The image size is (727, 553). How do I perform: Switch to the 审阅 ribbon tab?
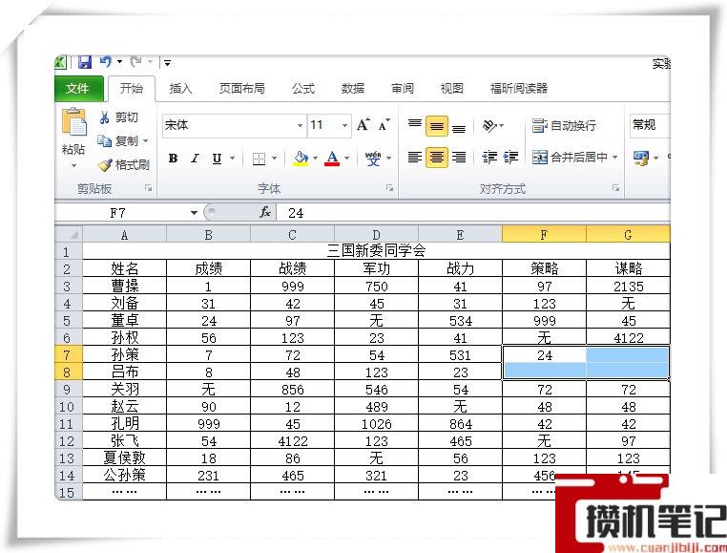[x=402, y=88]
